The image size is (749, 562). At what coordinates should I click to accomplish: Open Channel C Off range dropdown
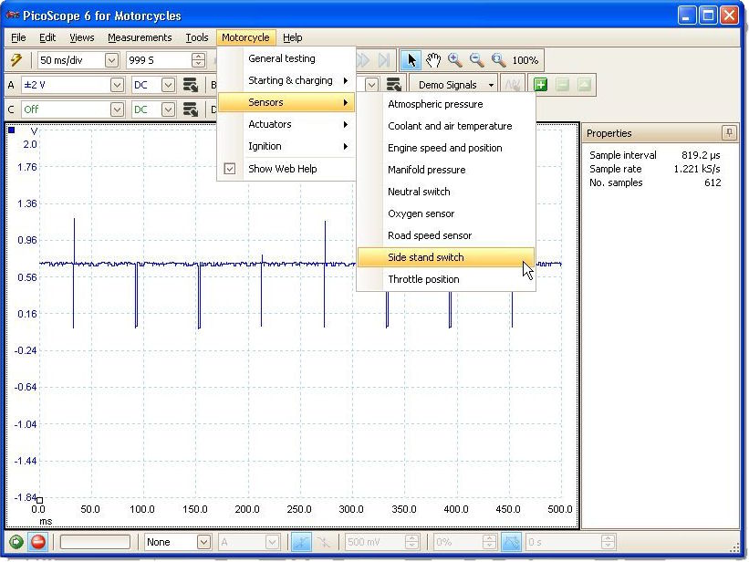point(117,109)
